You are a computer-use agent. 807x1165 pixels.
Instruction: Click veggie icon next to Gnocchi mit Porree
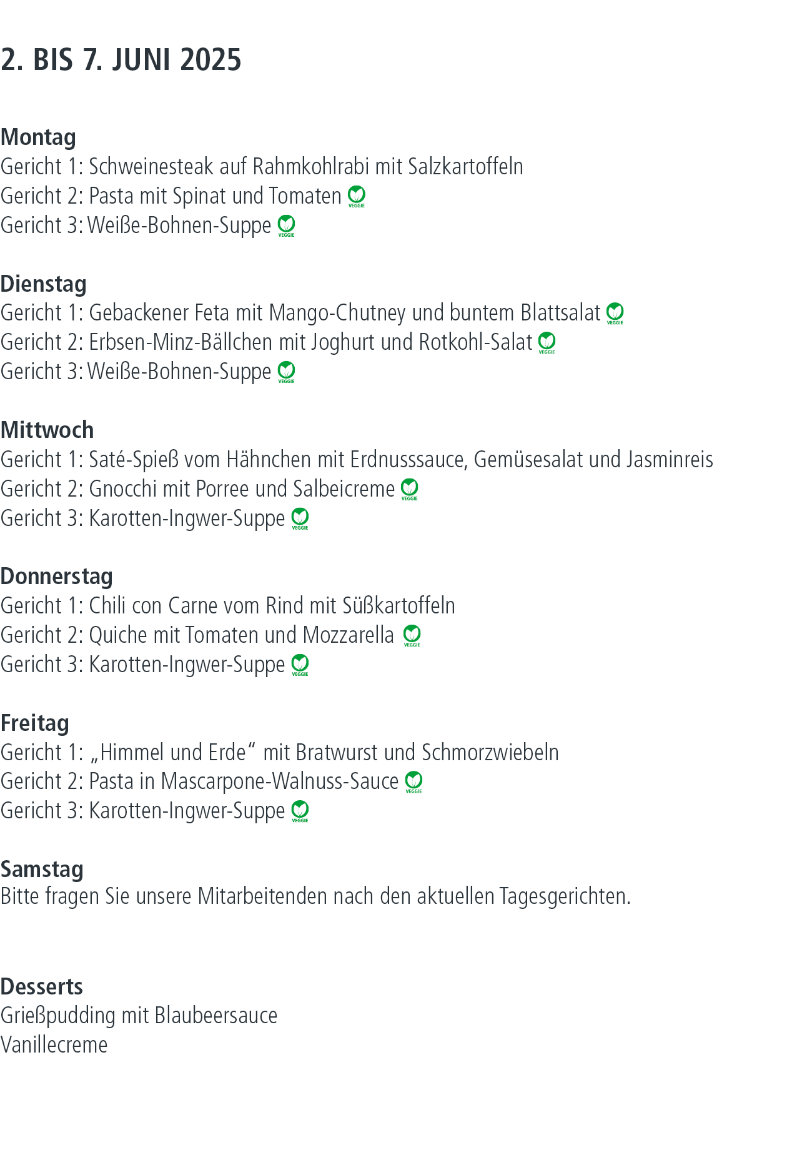pyautogui.click(x=410, y=490)
